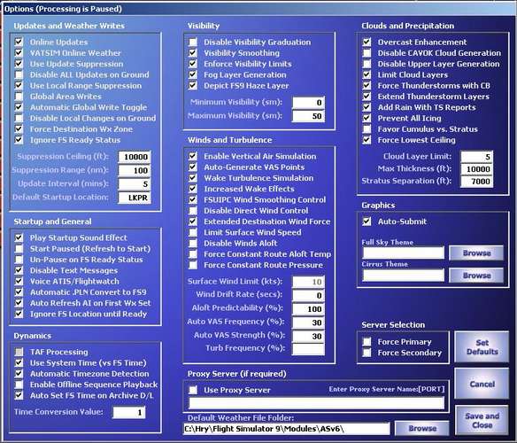Image resolution: width=517 pixels, height=443 pixels.
Task: Uncheck Ignore FS Location until Ready
Action: [x=19, y=314]
